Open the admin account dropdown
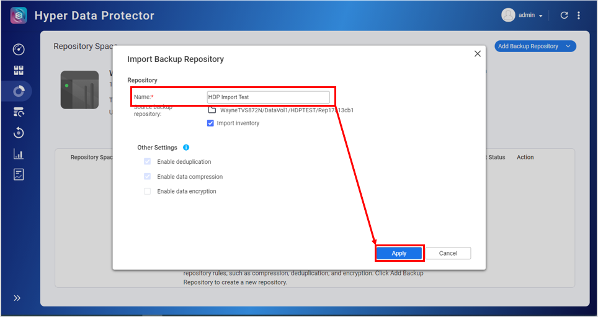Screen dimensions: 598x317 pos(530,16)
